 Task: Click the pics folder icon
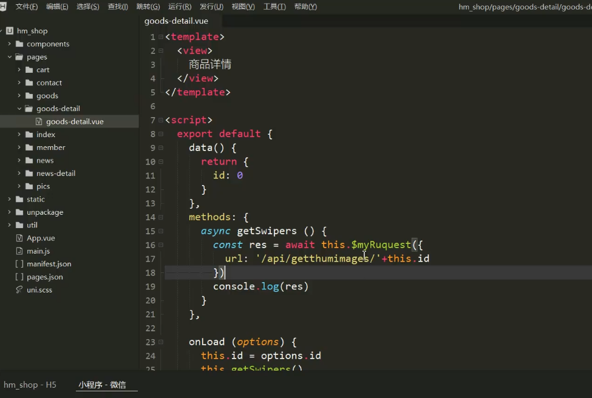pos(29,186)
